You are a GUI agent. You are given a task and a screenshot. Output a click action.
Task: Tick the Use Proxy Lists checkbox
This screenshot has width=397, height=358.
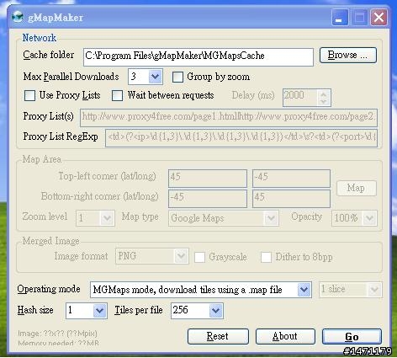[29, 95]
